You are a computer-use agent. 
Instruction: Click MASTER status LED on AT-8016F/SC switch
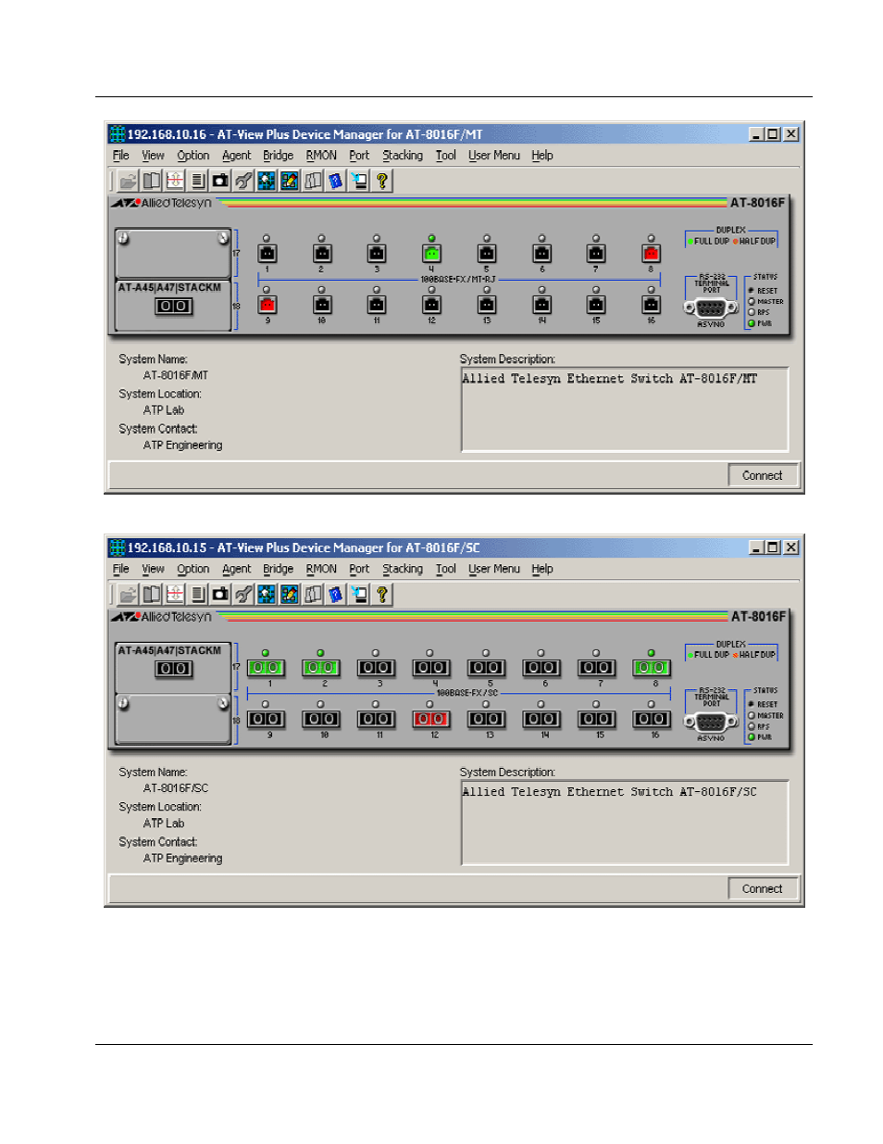coord(752,715)
